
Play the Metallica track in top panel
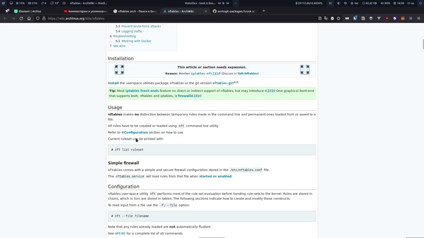tap(223, 3)
